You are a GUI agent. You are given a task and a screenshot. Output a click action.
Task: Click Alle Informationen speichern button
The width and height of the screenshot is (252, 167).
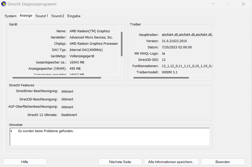pyautogui.click(x=171, y=162)
